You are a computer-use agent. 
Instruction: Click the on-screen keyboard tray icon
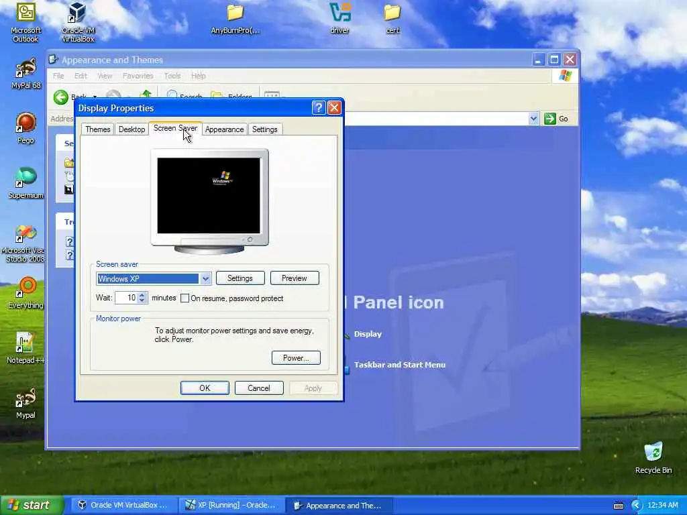618,506
